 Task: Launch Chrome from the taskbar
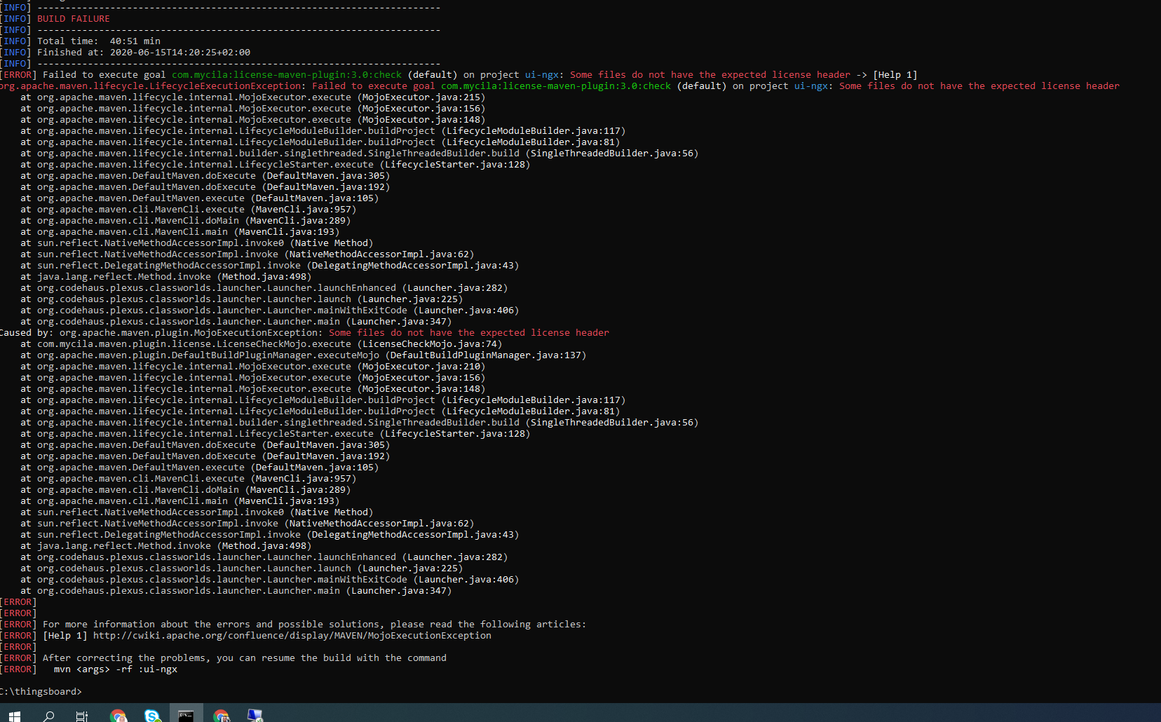[118, 715]
